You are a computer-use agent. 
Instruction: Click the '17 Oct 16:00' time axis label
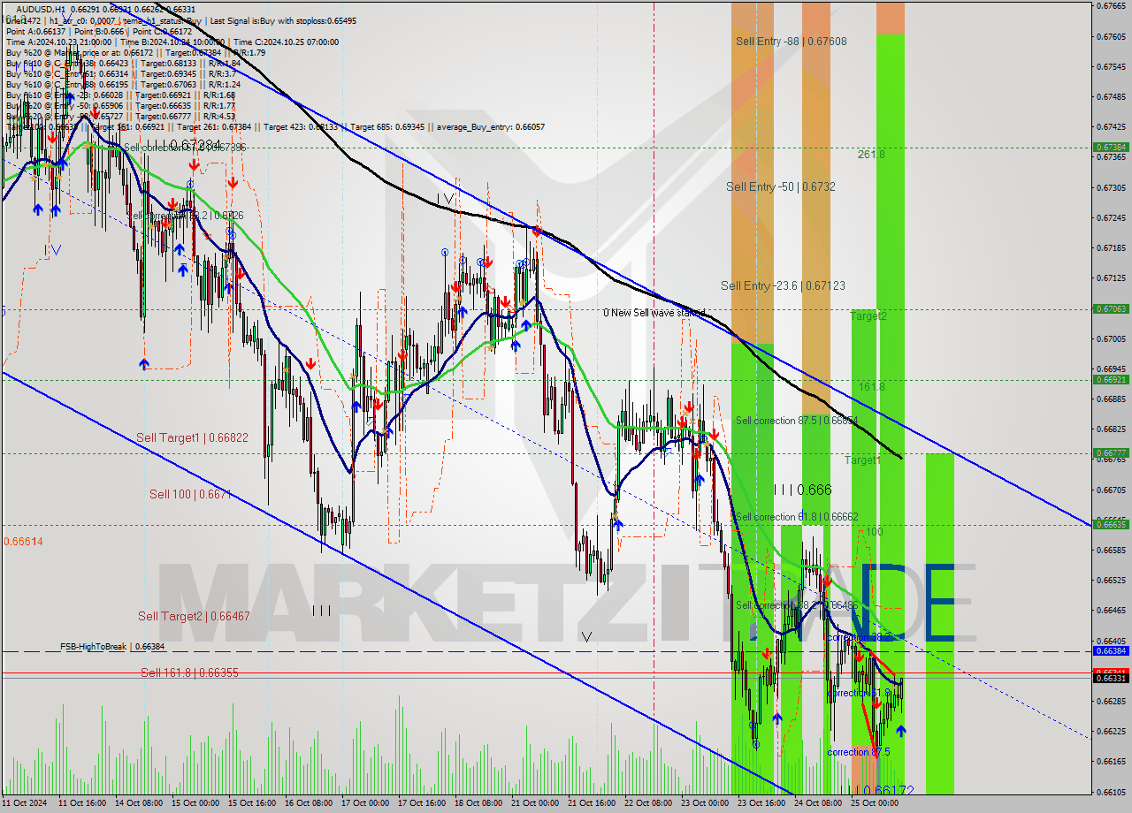tap(421, 803)
